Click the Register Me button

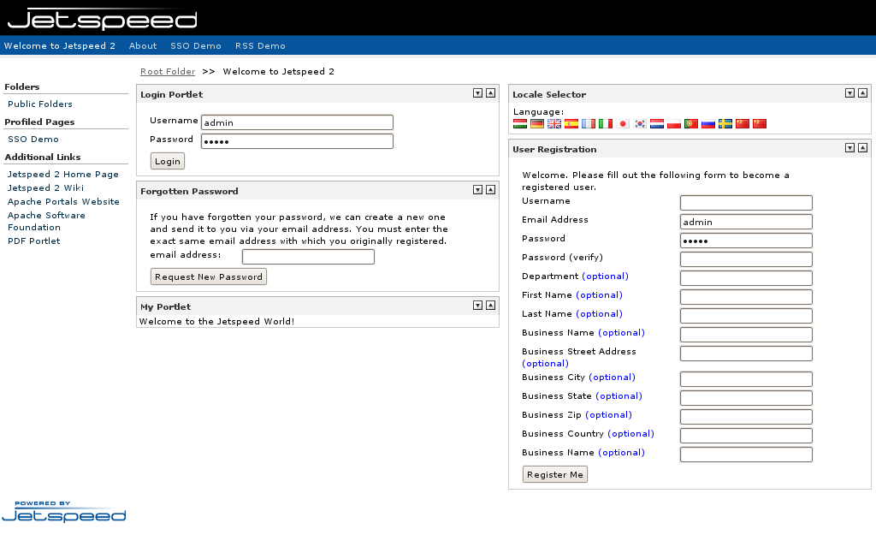pos(555,474)
